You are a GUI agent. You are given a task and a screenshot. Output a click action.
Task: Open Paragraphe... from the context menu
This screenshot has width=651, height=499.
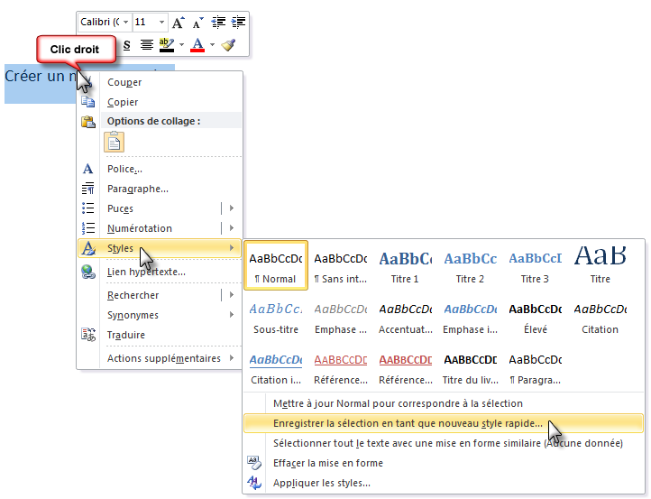click(x=137, y=189)
